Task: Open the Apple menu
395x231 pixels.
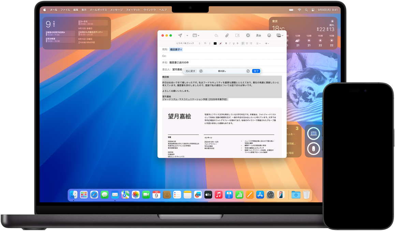Action: (45, 10)
